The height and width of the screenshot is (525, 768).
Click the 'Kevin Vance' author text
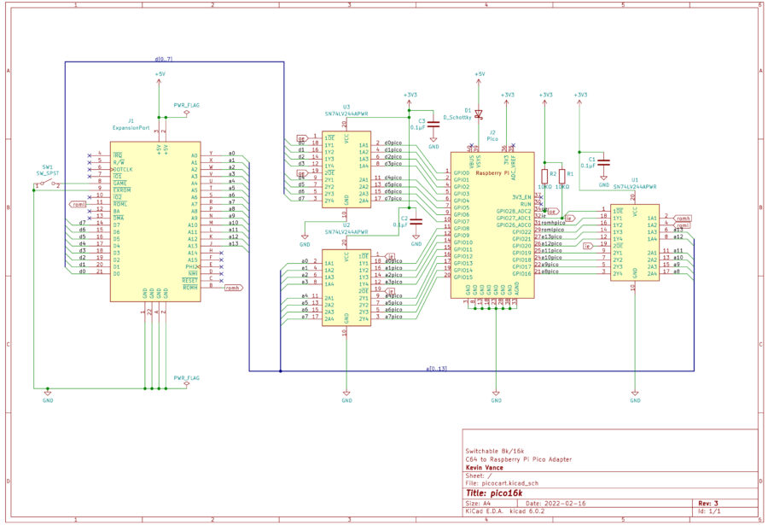tap(485, 468)
